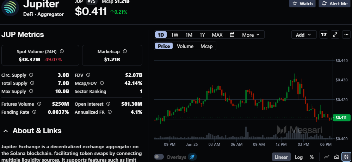The image size is (352, 162).
Task: Select candlestick chart style
Action: (x=346, y=157)
